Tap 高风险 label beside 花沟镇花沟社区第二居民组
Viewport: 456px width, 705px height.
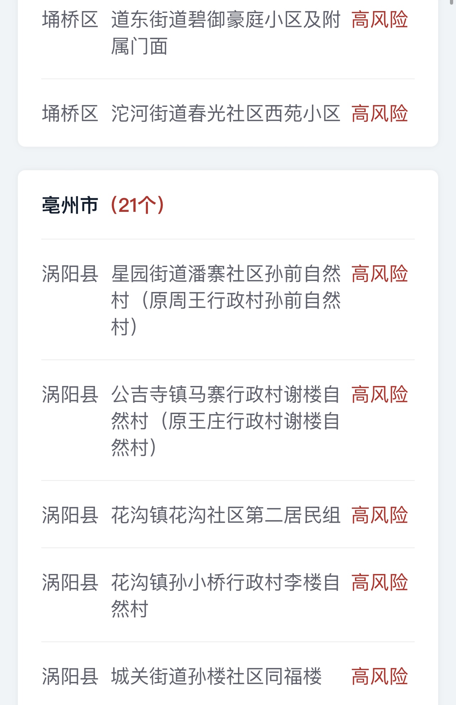pyautogui.click(x=380, y=515)
